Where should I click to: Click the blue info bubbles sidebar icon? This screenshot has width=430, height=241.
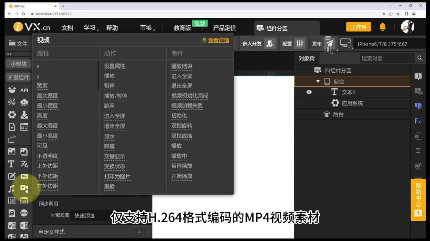[418, 106]
